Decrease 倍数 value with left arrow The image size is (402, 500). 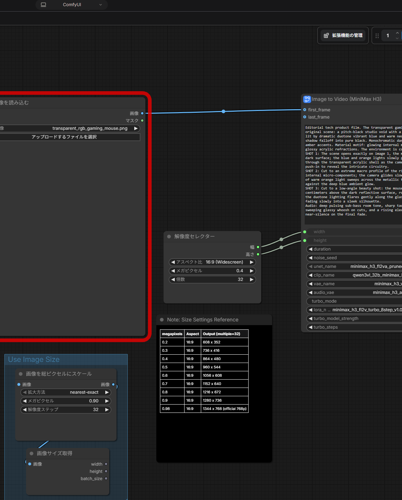pos(173,279)
